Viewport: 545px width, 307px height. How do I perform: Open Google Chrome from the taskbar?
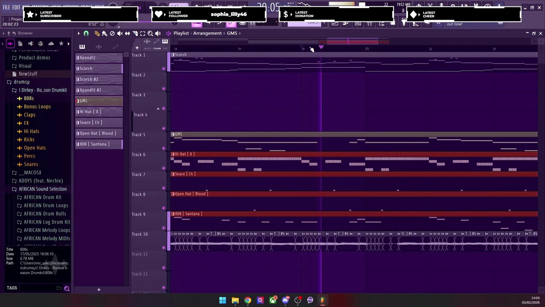coord(248,301)
